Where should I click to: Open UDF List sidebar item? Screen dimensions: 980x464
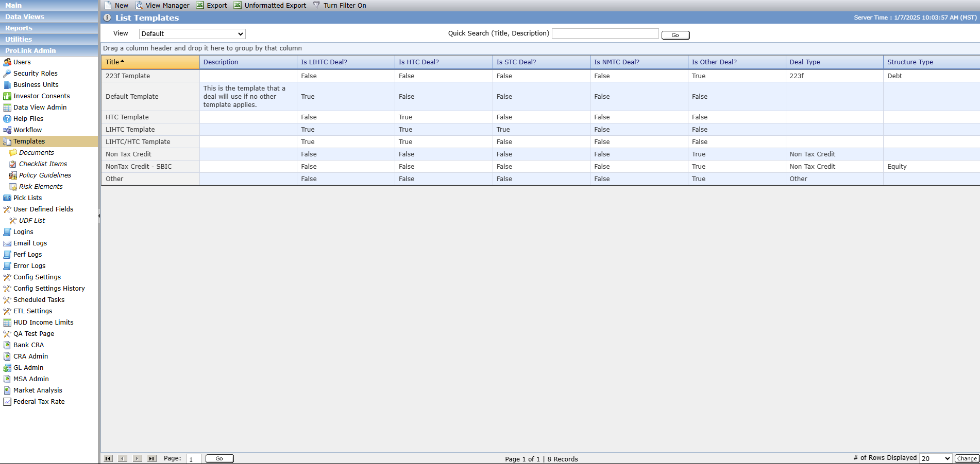tap(32, 221)
